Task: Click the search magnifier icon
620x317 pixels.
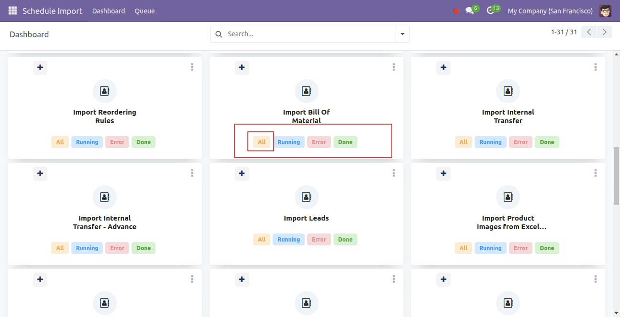Action: [219, 34]
